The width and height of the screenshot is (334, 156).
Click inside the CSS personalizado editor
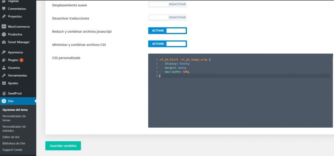[x=240, y=90]
